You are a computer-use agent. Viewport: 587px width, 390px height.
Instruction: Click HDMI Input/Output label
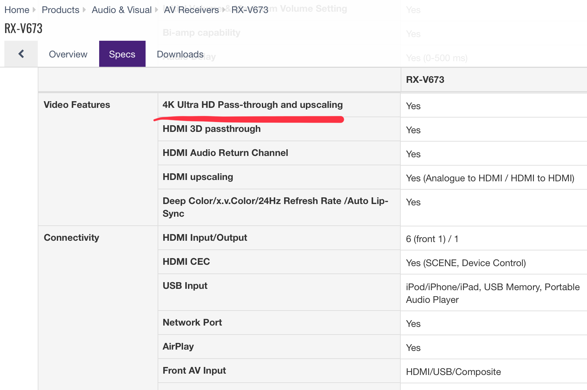(205, 237)
